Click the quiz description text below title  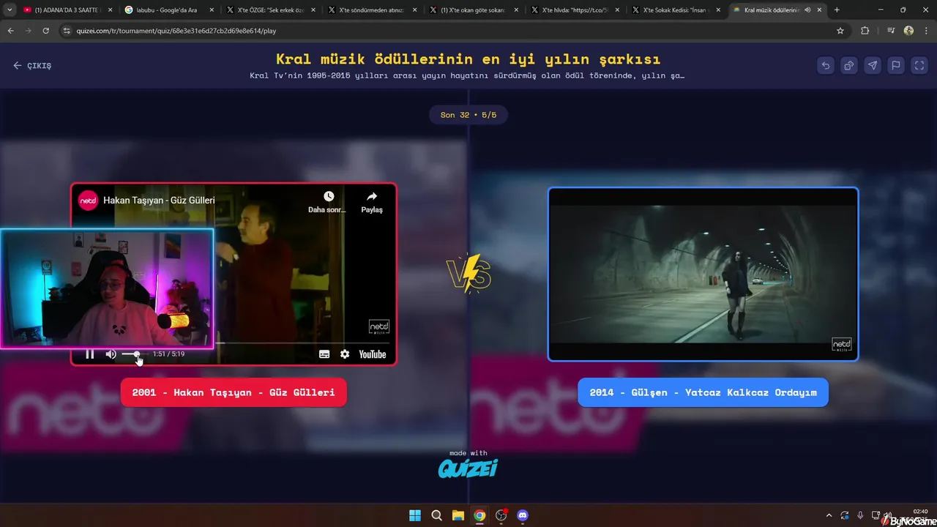click(x=467, y=75)
